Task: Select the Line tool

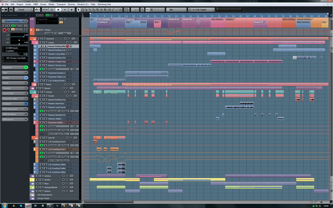Action: coord(117,9)
